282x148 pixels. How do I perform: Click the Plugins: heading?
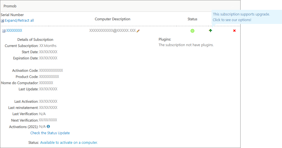[x=165, y=39]
